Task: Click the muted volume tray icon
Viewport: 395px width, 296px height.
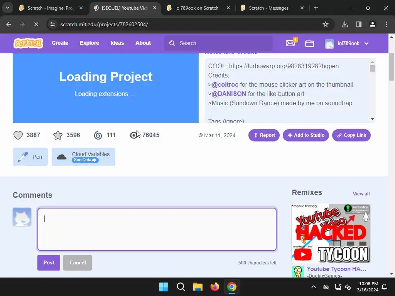Action: point(348,287)
